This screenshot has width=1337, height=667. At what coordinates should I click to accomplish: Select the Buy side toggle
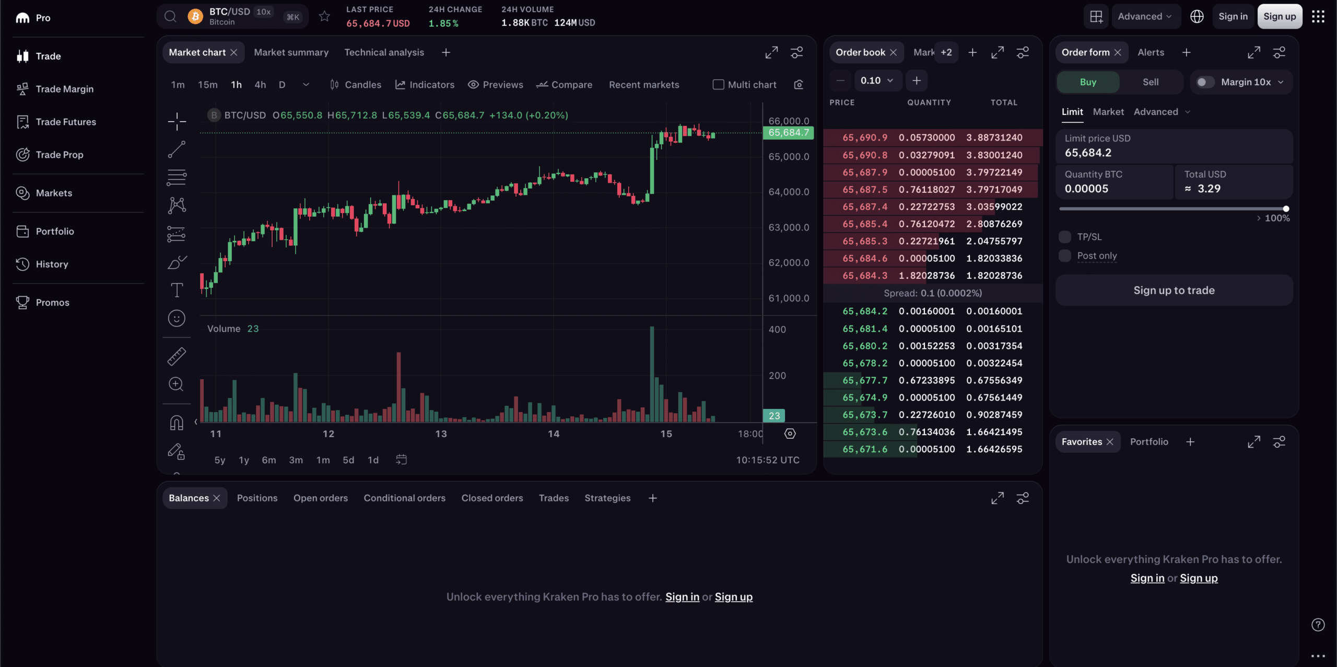point(1088,82)
